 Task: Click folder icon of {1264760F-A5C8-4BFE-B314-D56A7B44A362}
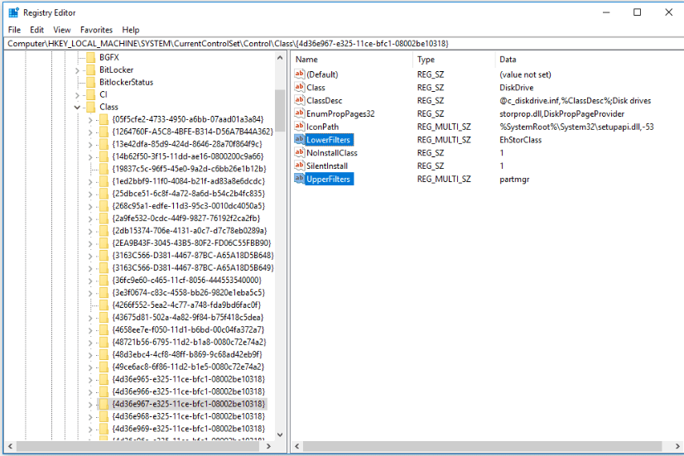(x=104, y=132)
